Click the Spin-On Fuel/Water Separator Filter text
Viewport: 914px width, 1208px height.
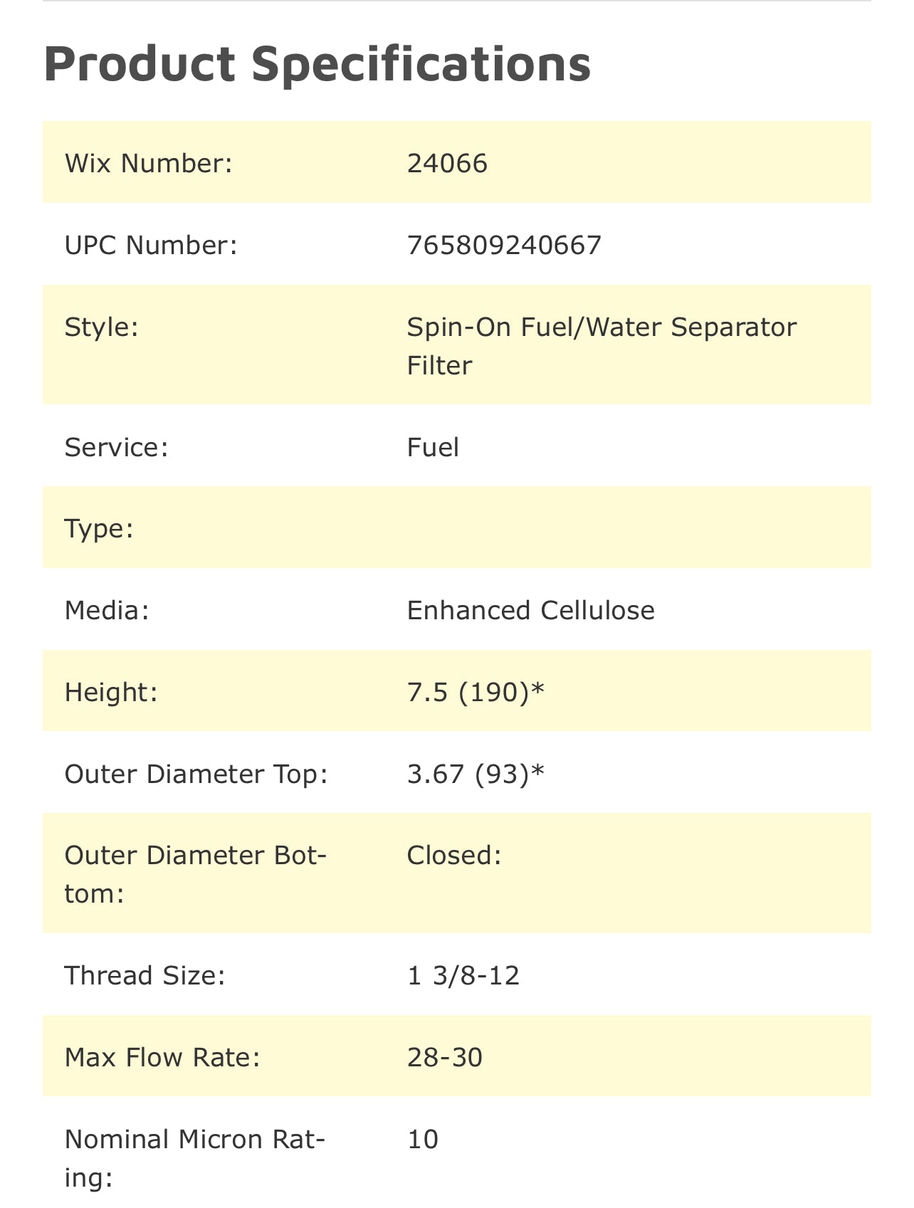coord(601,346)
